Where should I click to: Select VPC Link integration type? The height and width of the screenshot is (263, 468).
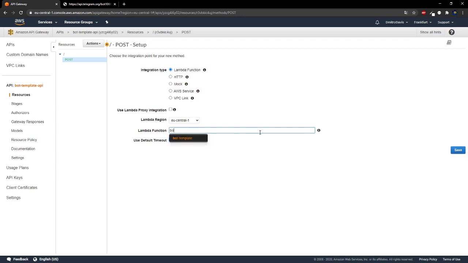(170, 98)
